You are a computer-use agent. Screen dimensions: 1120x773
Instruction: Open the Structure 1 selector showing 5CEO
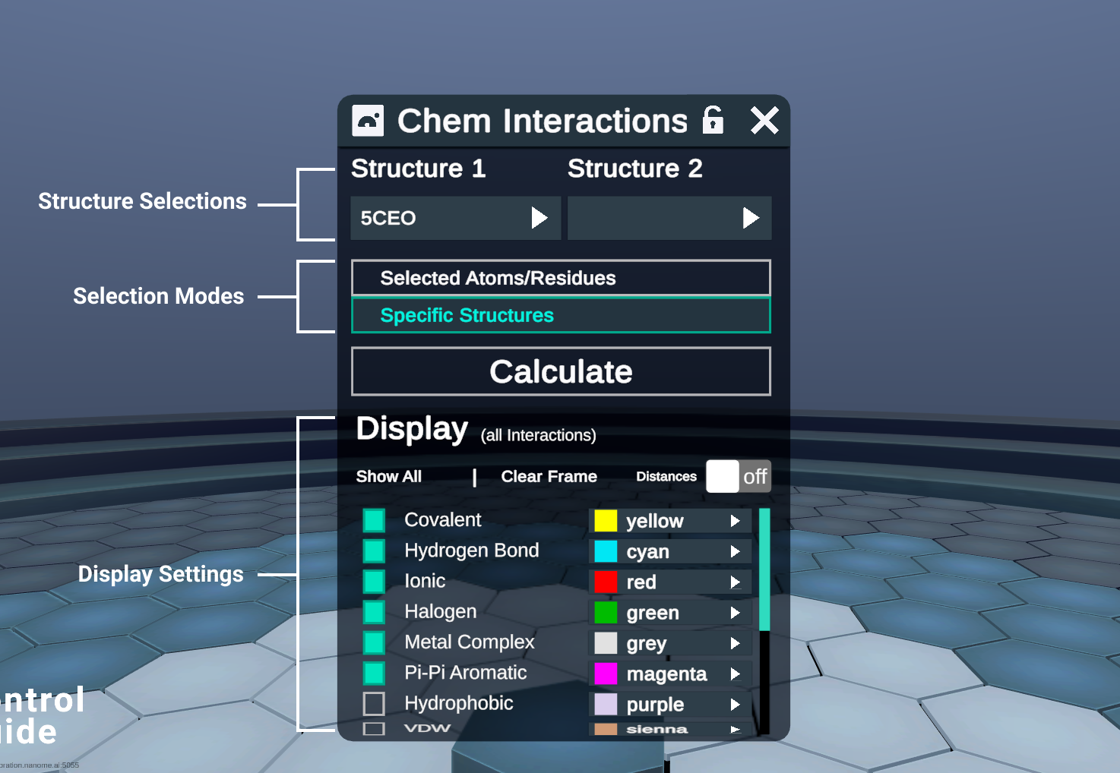(454, 218)
